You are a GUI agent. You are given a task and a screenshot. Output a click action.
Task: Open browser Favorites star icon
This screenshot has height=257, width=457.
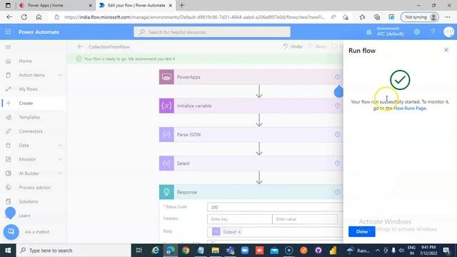click(x=362, y=17)
